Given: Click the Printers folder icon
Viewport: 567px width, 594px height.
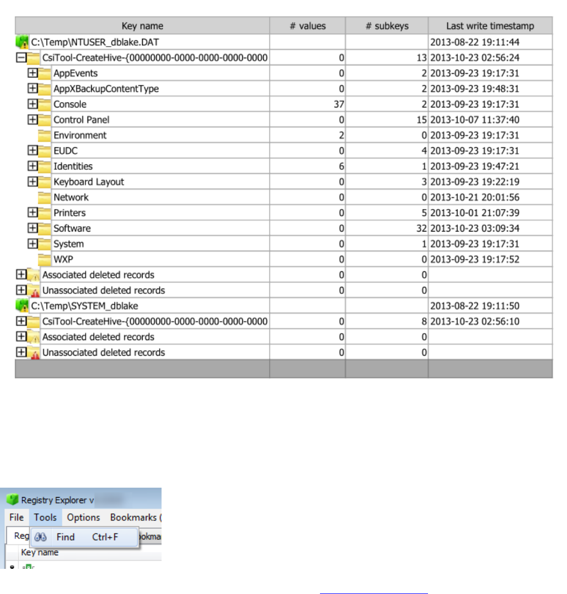Looking at the screenshot, I should 45,213.
